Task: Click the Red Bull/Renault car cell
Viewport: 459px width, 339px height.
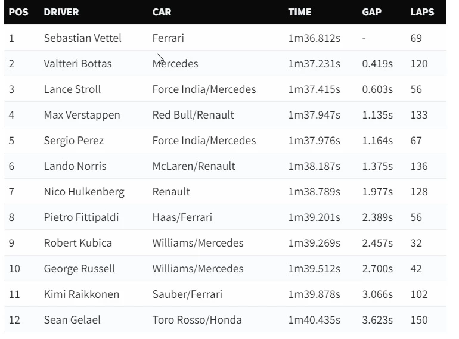Action: (193, 115)
